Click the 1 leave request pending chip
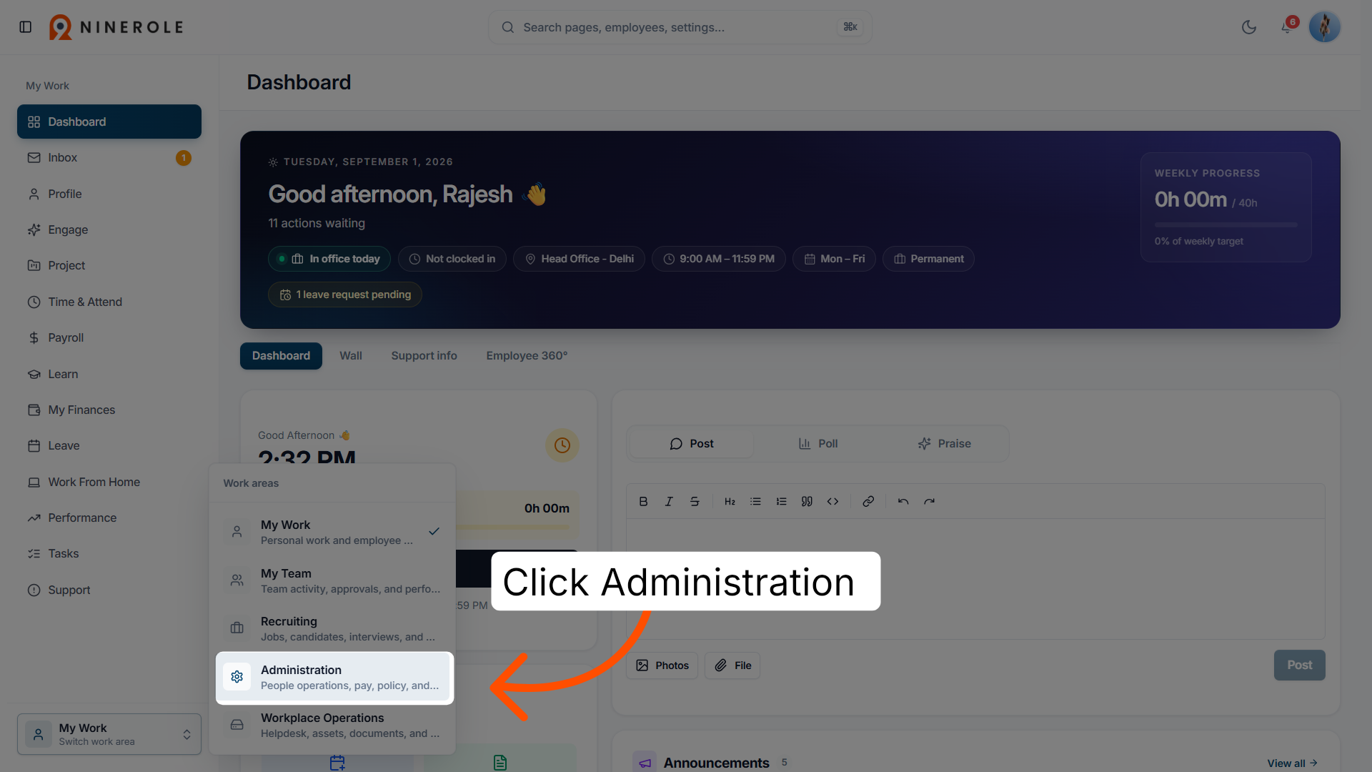The height and width of the screenshot is (772, 1372). pos(345,295)
